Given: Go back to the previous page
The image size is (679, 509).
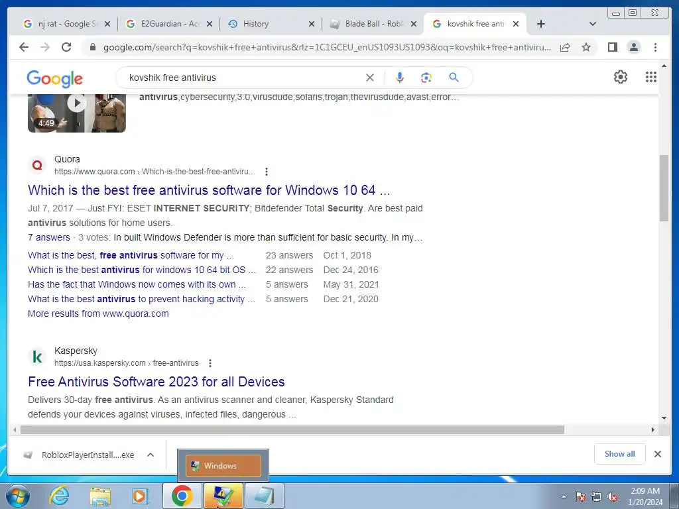Looking at the screenshot, I should tap(24, 47).
